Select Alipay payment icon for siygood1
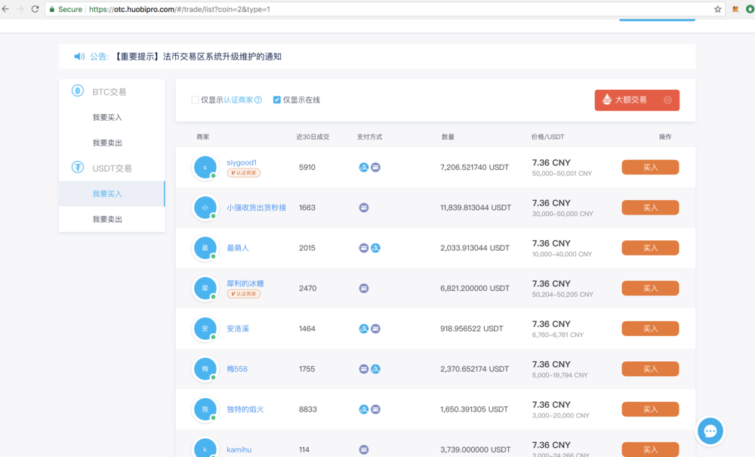Image resolution: width=755 pixels, height=457 pixels. (x=365, y=167)
